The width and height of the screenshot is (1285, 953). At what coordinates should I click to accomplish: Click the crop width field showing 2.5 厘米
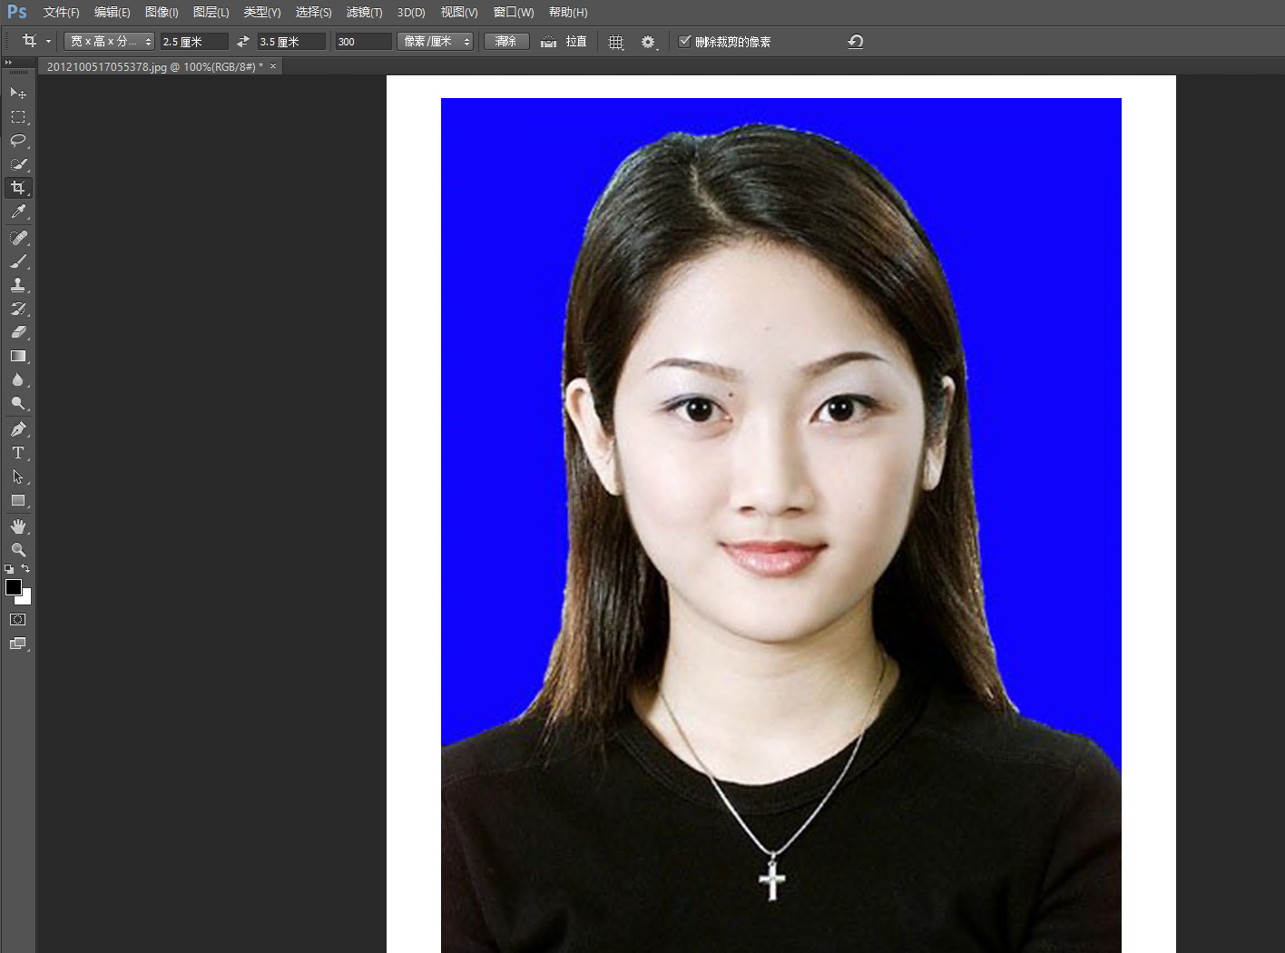pyautogui.click(x=194, y=42)
